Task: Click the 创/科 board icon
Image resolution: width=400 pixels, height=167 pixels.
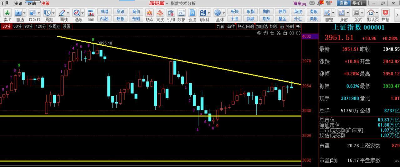Action: [203, 13]
